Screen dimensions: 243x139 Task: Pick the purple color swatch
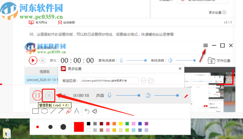(x=146, y=124)
